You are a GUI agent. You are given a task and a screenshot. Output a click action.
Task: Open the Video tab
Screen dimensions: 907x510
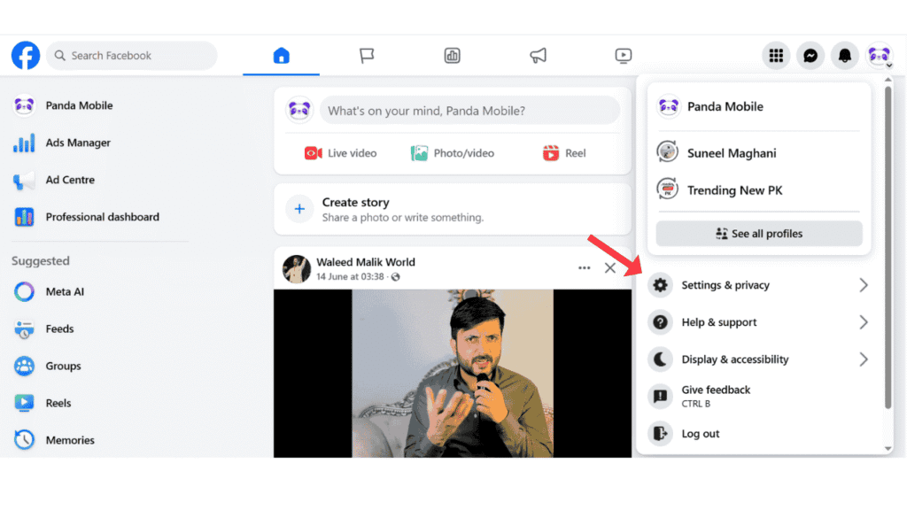623,56
